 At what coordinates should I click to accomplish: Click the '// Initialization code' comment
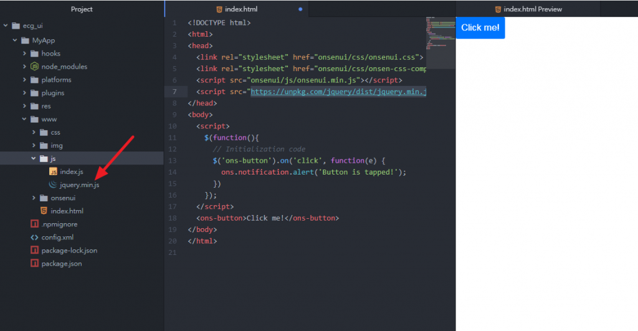tap(259, 149)
